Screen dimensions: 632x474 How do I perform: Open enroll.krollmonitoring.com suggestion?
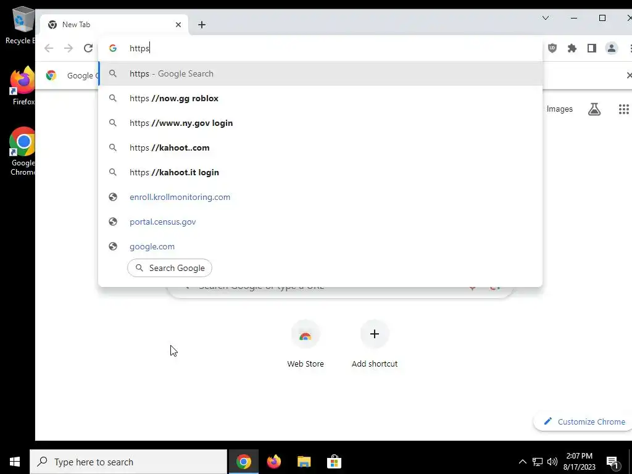(x=320, y=197)
